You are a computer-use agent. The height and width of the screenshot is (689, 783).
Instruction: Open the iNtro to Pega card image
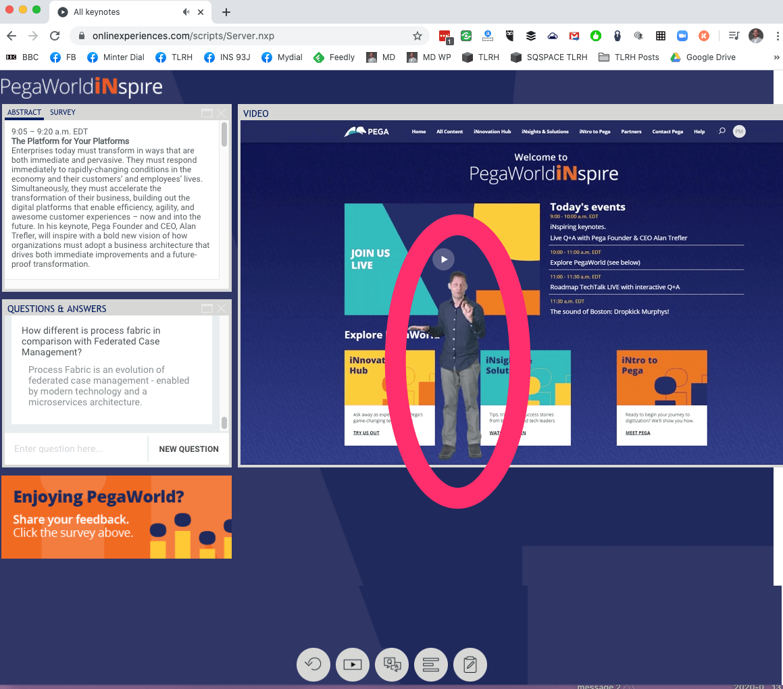tap(661, 378)
